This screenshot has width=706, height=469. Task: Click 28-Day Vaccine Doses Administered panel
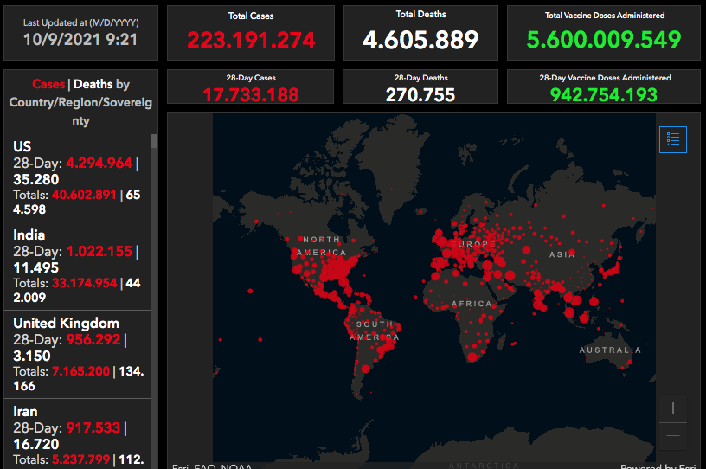coord(605,87)
